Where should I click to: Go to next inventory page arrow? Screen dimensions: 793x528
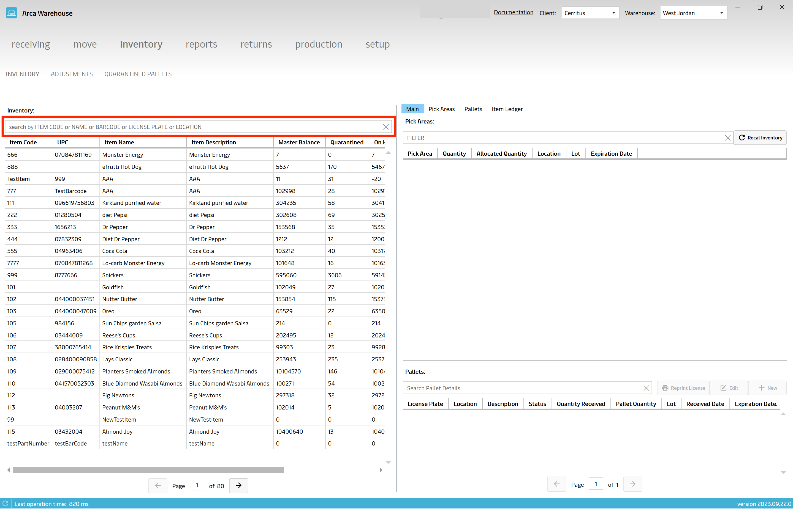coord(238,486)
